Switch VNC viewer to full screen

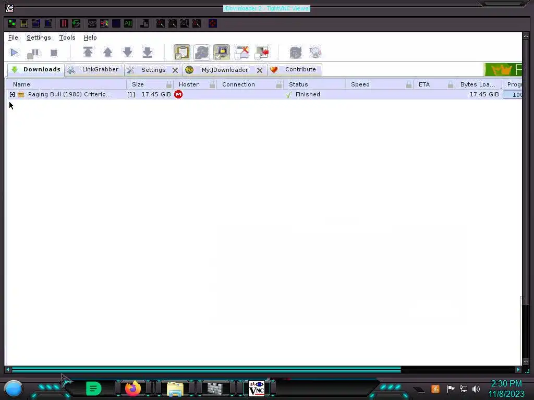coord(213,23)
